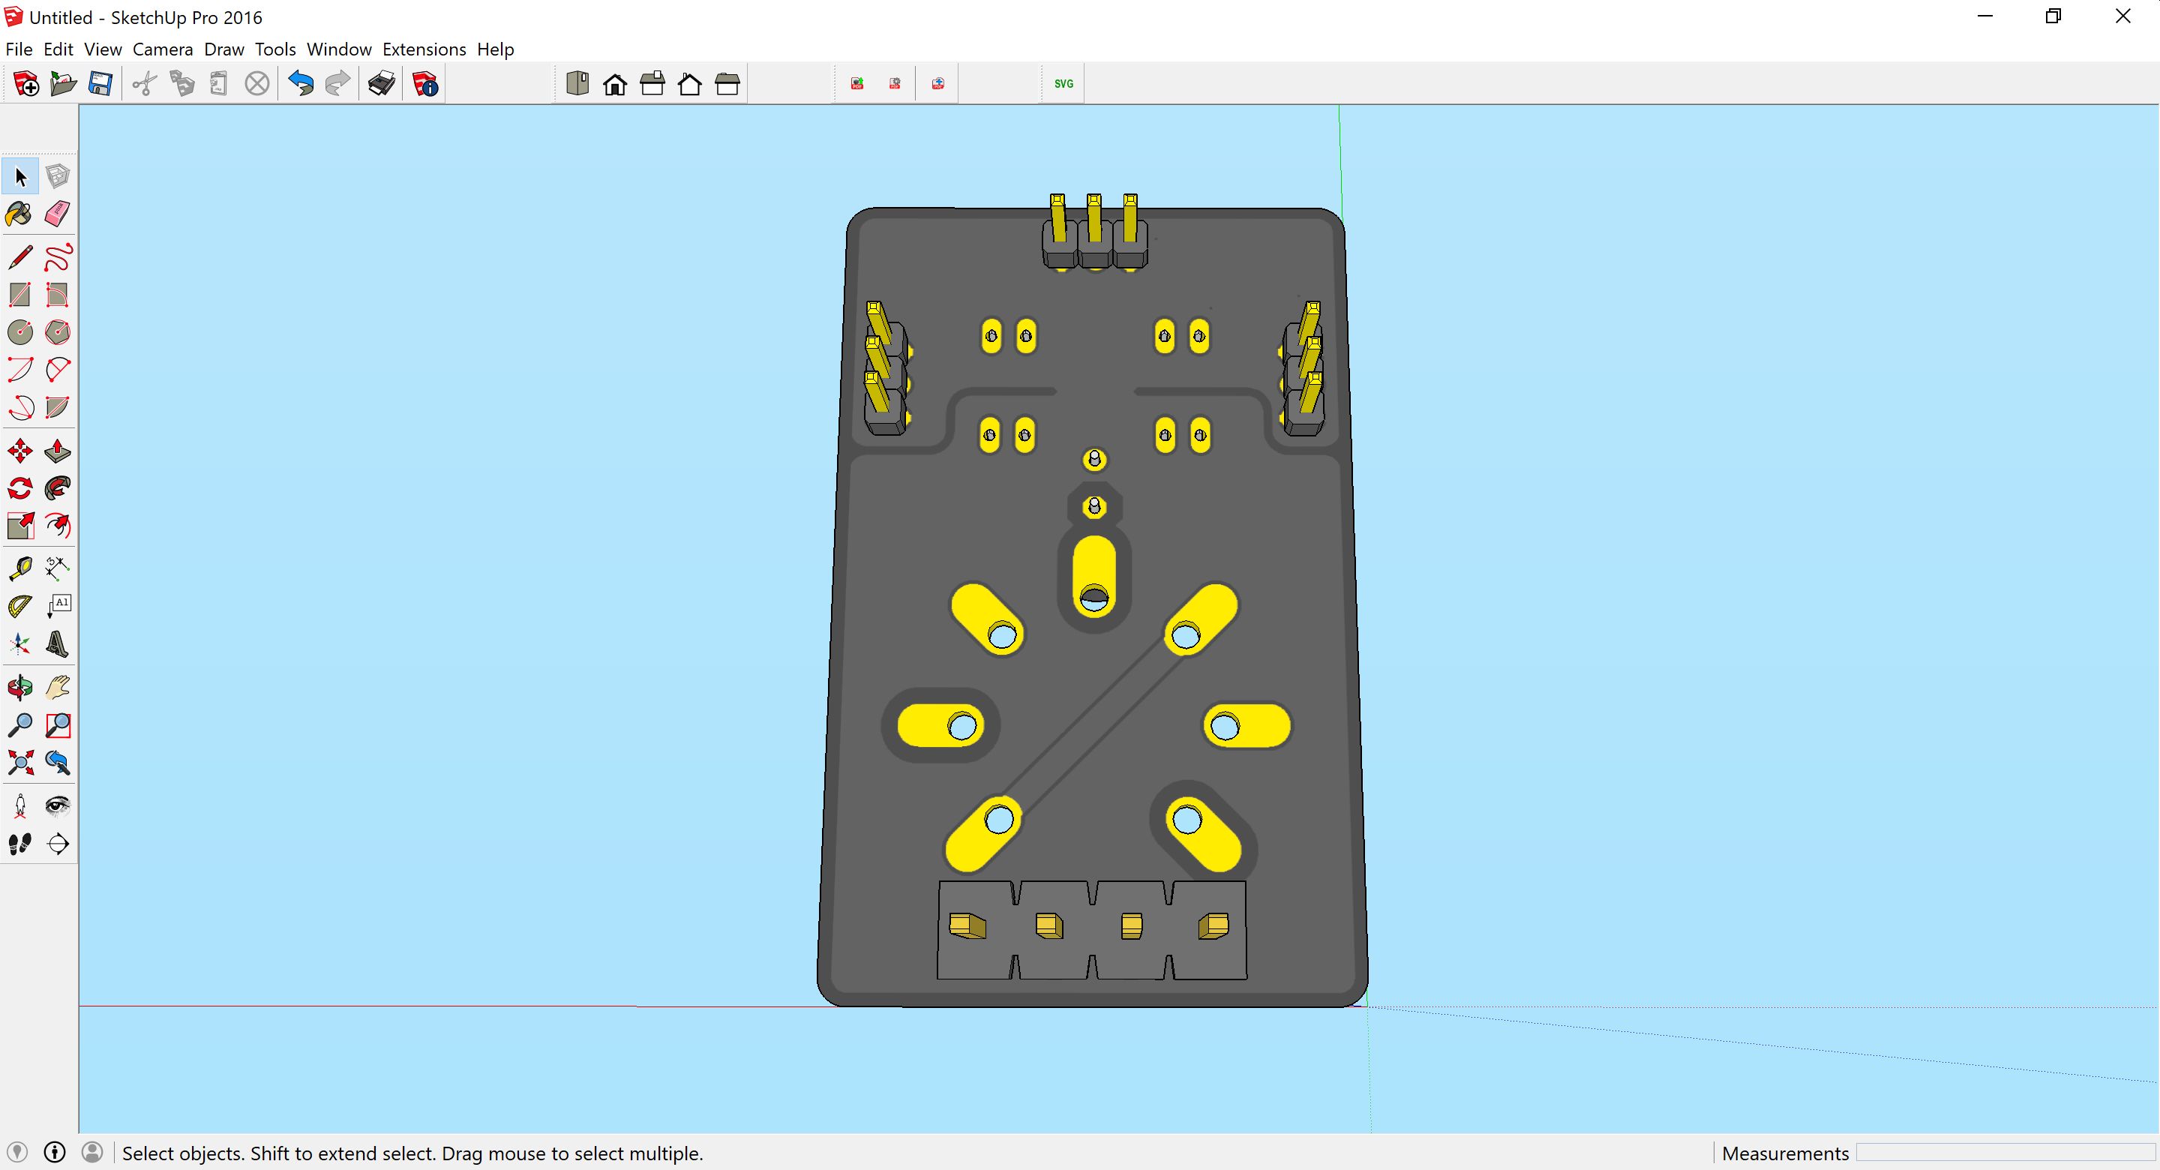2160x1170 pixels.
Task: Select the pencil Line tool
Action: [20, 256]
